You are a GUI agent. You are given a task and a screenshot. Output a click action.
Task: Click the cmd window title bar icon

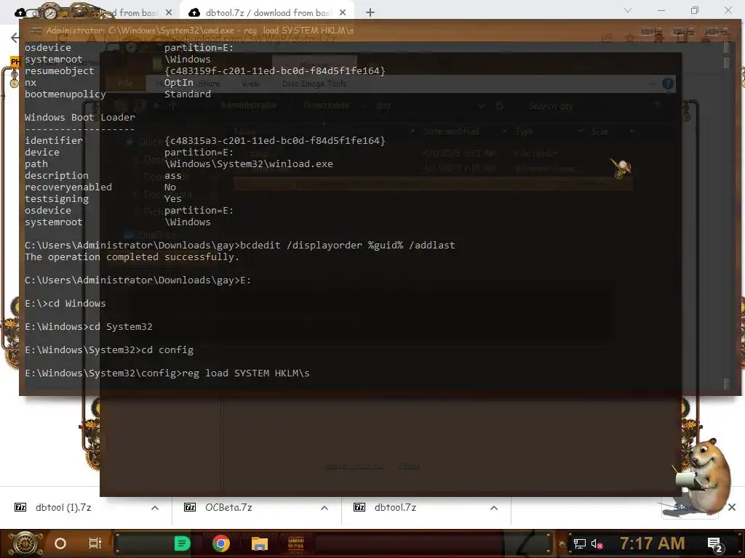click(36, 30)
